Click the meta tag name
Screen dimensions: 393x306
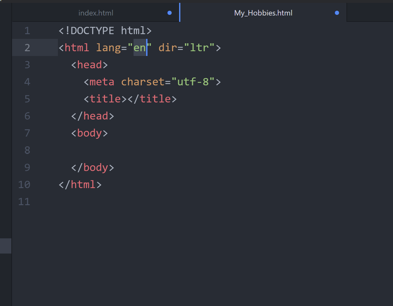(102, 82)
